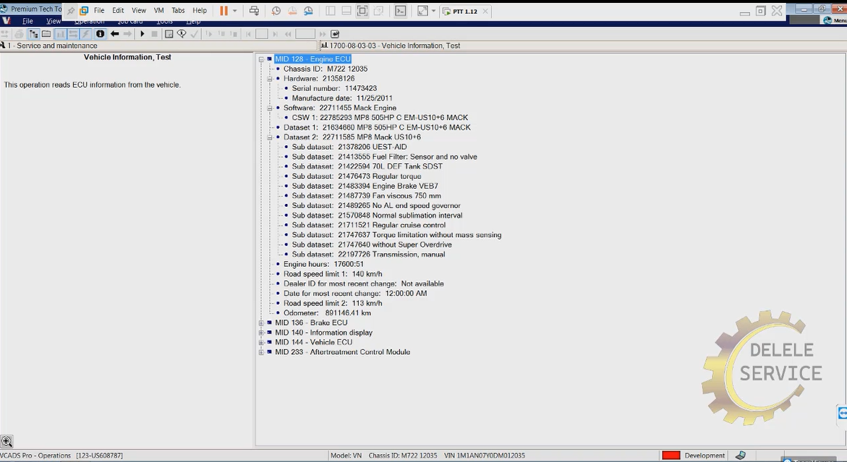Click the VMware library squares icon
The height and width of the screenshot is (462, 847).
[x=84, y=11]
